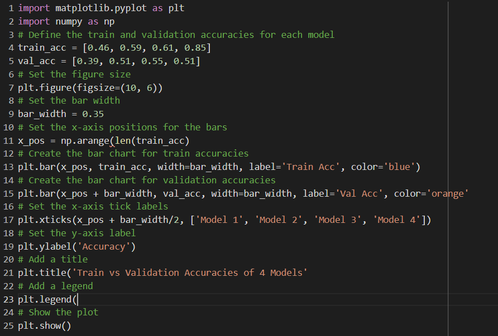Click the color string 'orange' on line 15
Image resolution: width=498 pixels, height=336 pixels.
(x=448, y=193)
